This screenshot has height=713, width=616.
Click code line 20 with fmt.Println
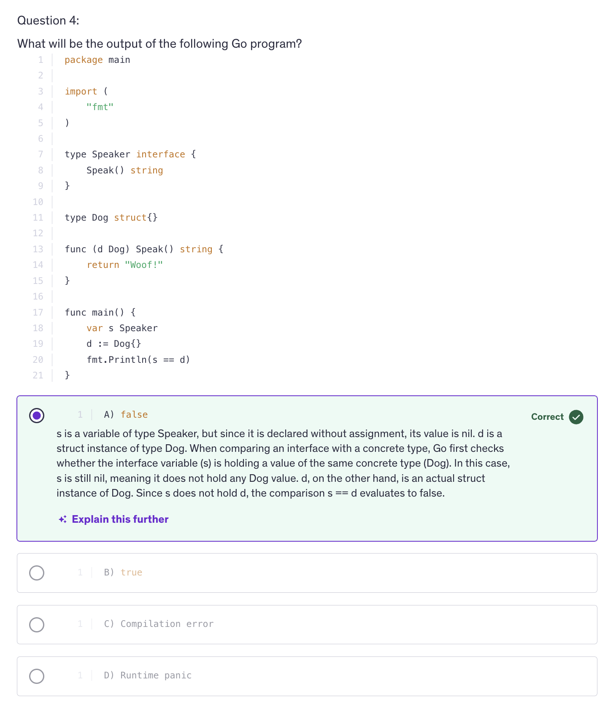[138, 360]
